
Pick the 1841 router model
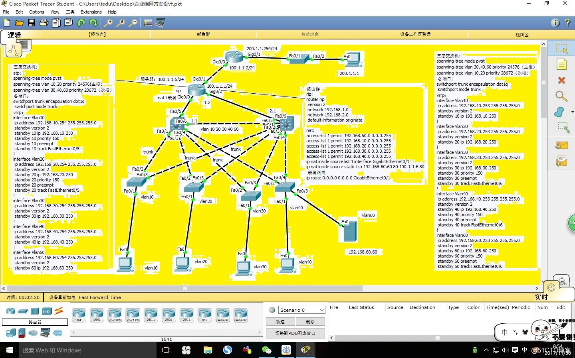click(79, 315)
